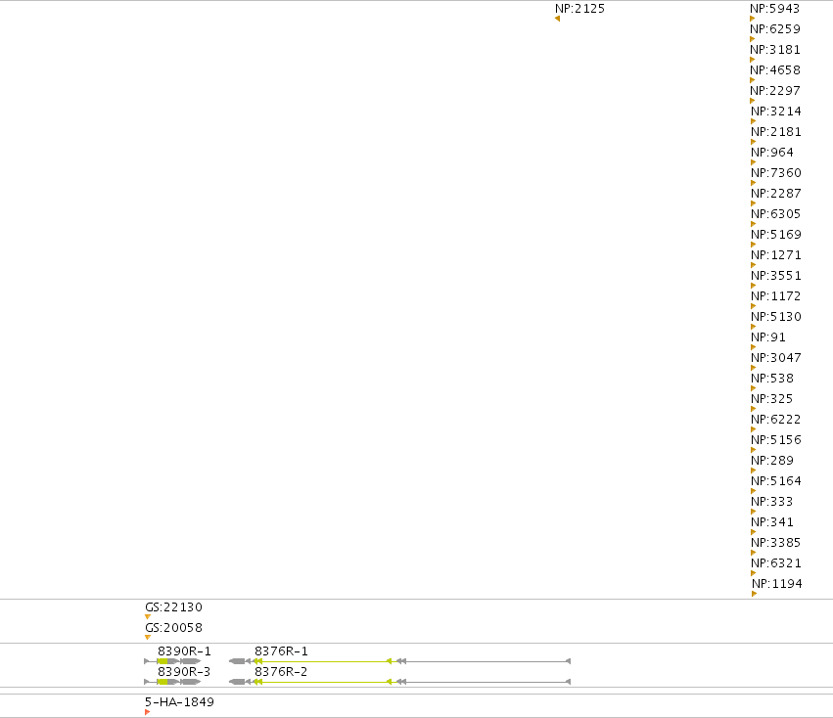This screenshot has height=718, width=833.
Task: Select NP:5156 feature label
Action: tap(775, 440)
